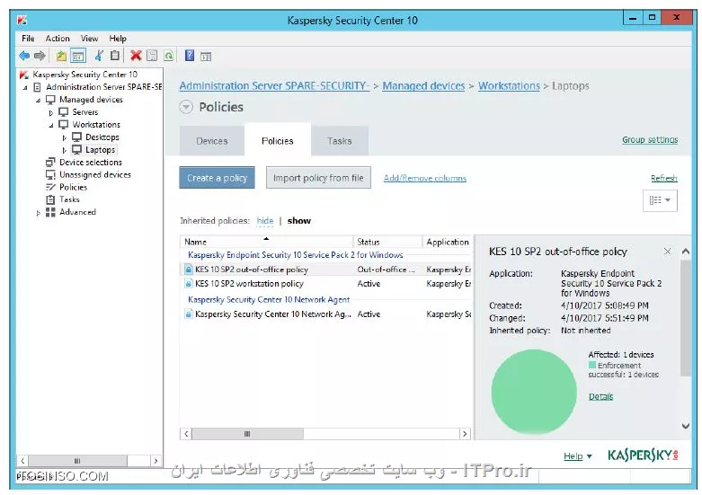
Task: Select Kaspersky Security Center 10 root node
Action: coord(84,75)
